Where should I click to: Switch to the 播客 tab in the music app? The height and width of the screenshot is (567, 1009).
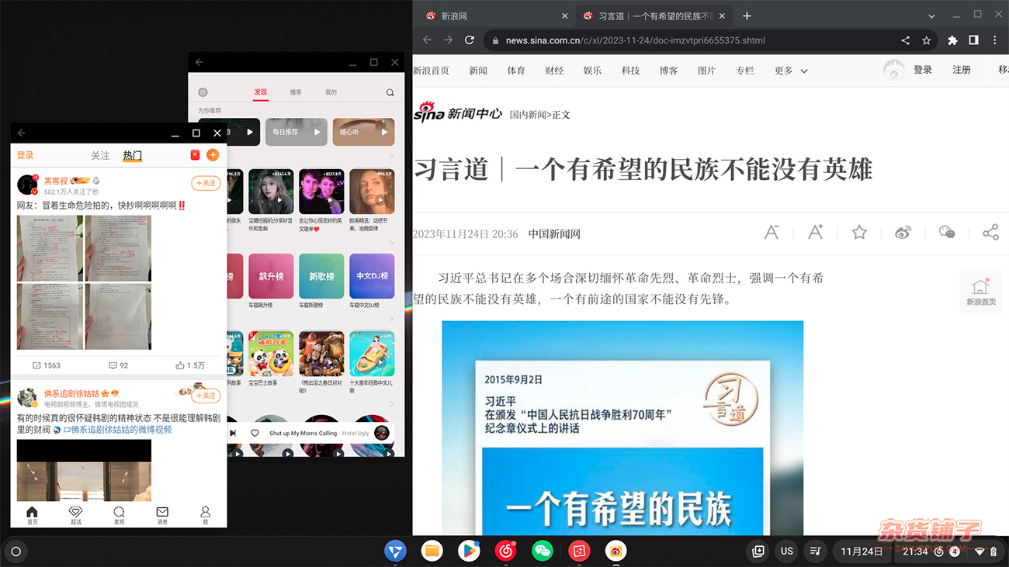pos(296,92)
